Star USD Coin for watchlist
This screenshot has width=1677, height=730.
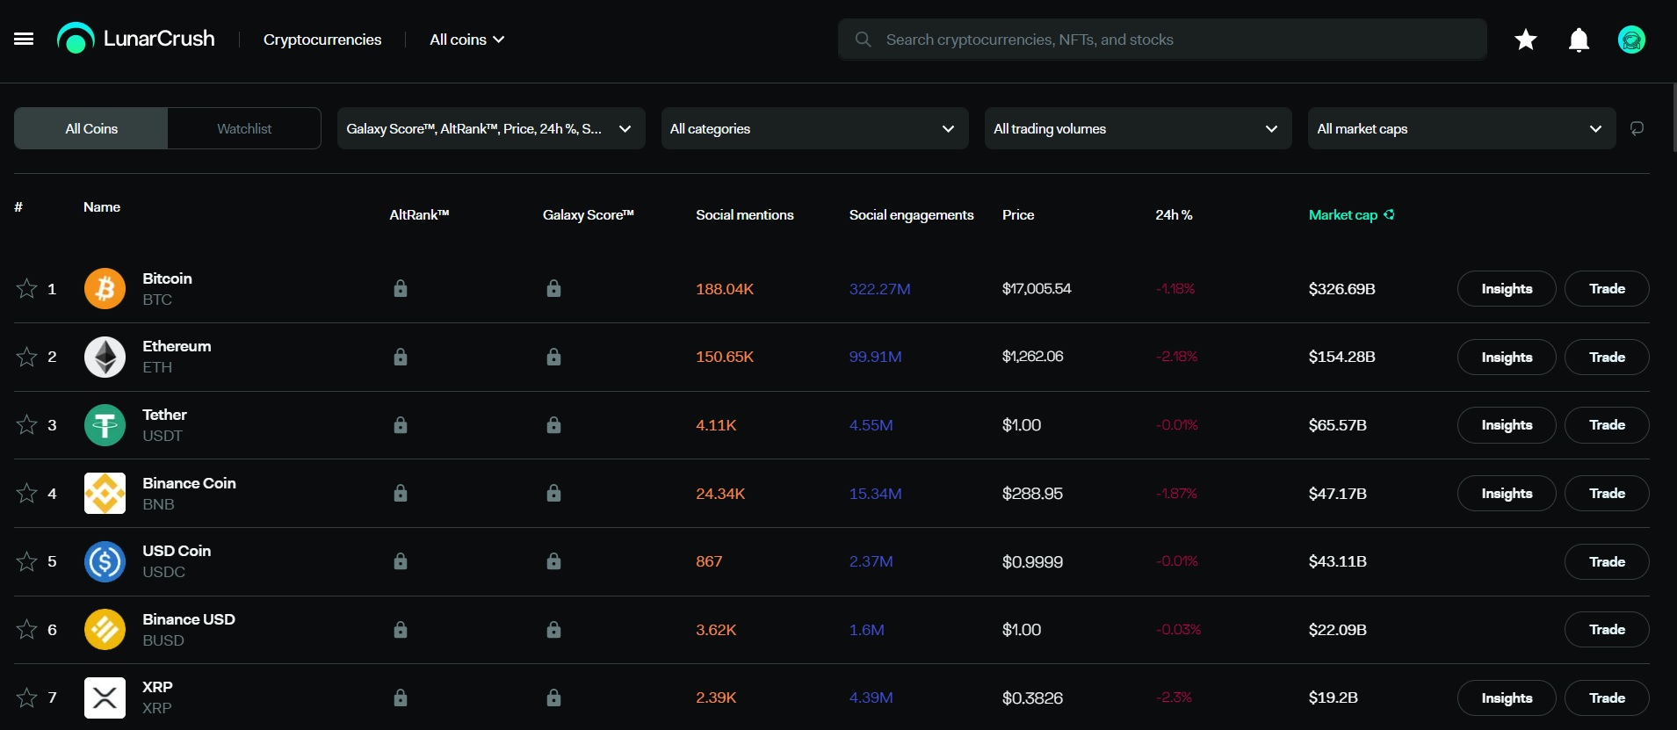(x=27, y=561)
